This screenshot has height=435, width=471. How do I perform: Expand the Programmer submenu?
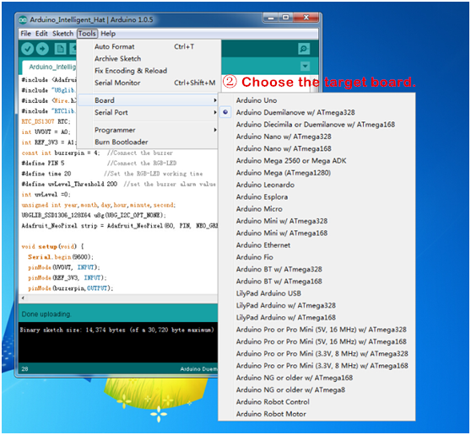coord(148,130)
